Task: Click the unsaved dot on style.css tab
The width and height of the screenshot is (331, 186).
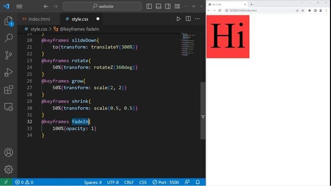Action: tap(98, 19)
